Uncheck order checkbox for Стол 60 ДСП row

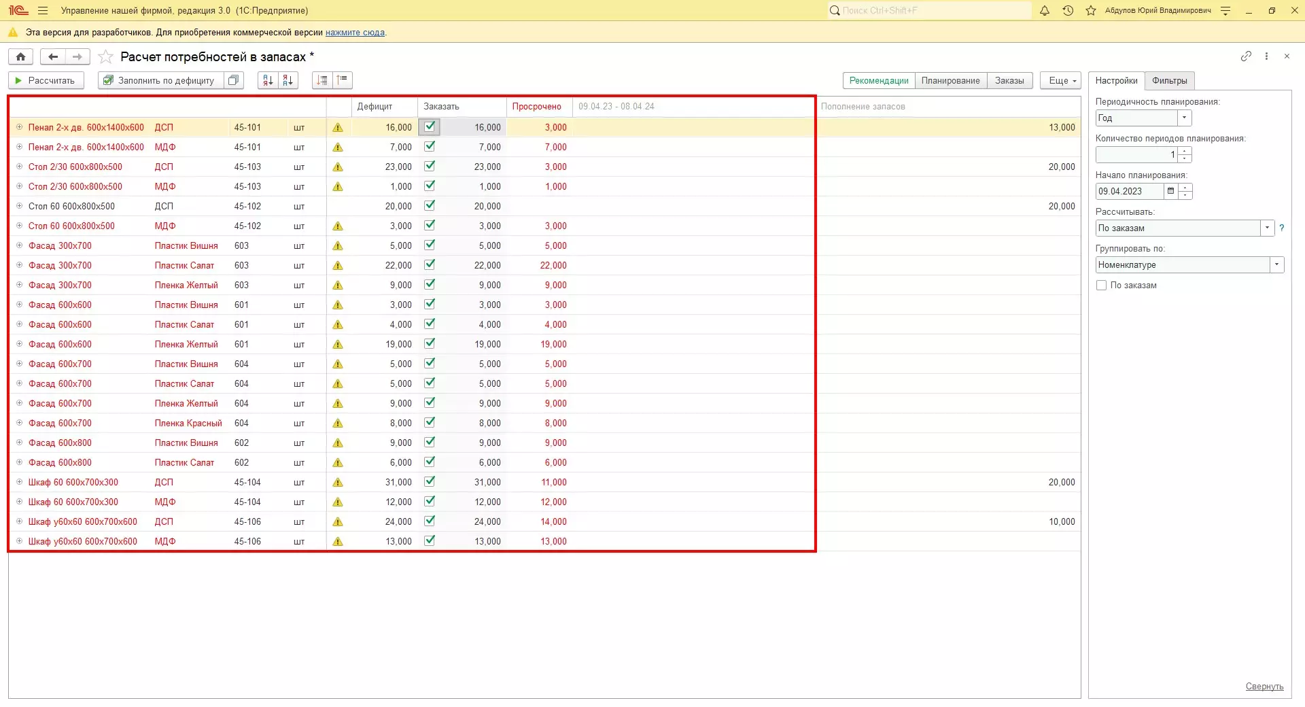(430, 205)
